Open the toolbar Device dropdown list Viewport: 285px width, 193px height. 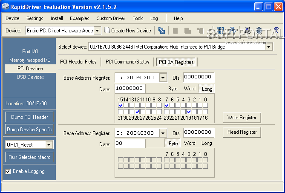point(97,31)
